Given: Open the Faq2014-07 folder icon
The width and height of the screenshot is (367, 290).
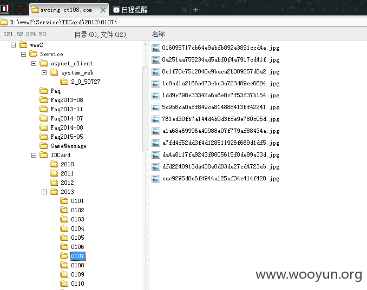Looking at the screenshot, I should pos(43,118).
